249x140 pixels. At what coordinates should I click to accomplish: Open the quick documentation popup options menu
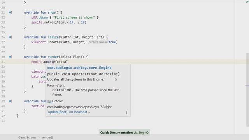pyautogui.click(x=127, y=112)
